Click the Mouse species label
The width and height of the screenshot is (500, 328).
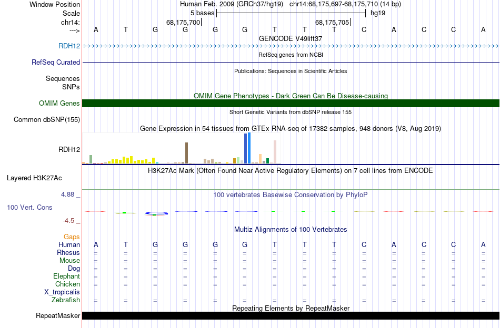pyautogui.click(x=69, y=261)
